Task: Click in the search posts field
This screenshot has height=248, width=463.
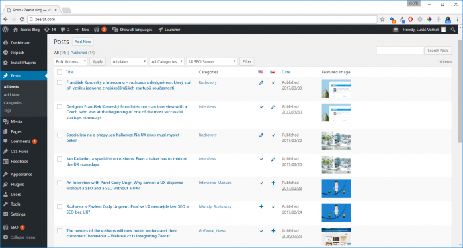Action: click(x=400, y=51)
